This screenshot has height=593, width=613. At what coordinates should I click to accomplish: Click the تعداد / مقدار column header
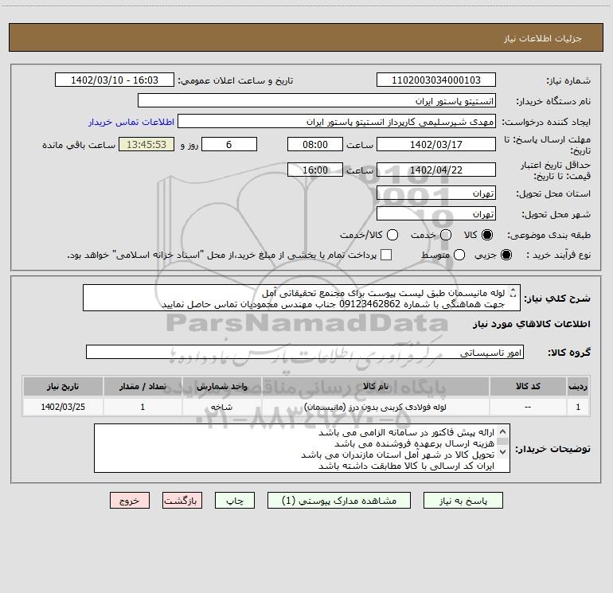[143, 386]
